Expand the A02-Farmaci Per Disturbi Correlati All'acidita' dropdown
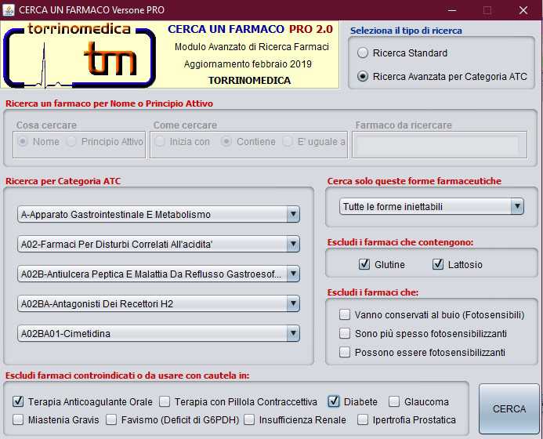The image size is (543, 439). point(158,245)
